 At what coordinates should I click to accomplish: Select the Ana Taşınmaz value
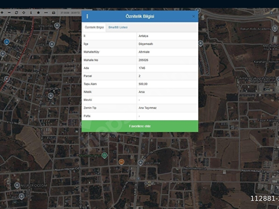(167, 108)
